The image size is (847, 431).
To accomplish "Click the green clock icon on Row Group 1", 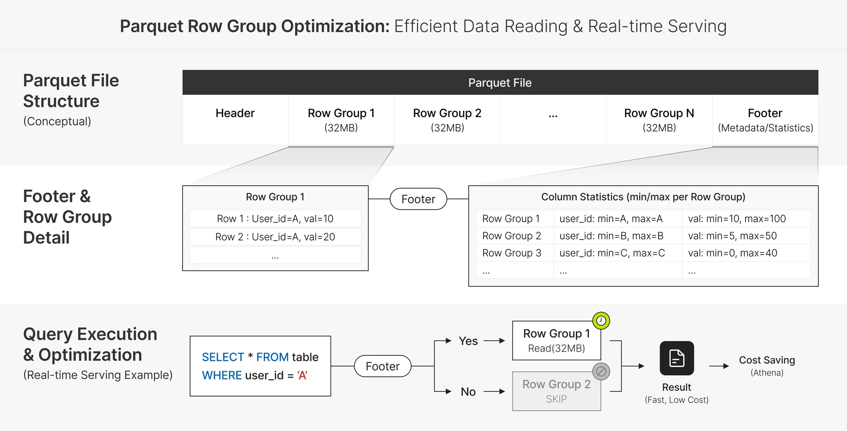I will (x=601, y=321).
